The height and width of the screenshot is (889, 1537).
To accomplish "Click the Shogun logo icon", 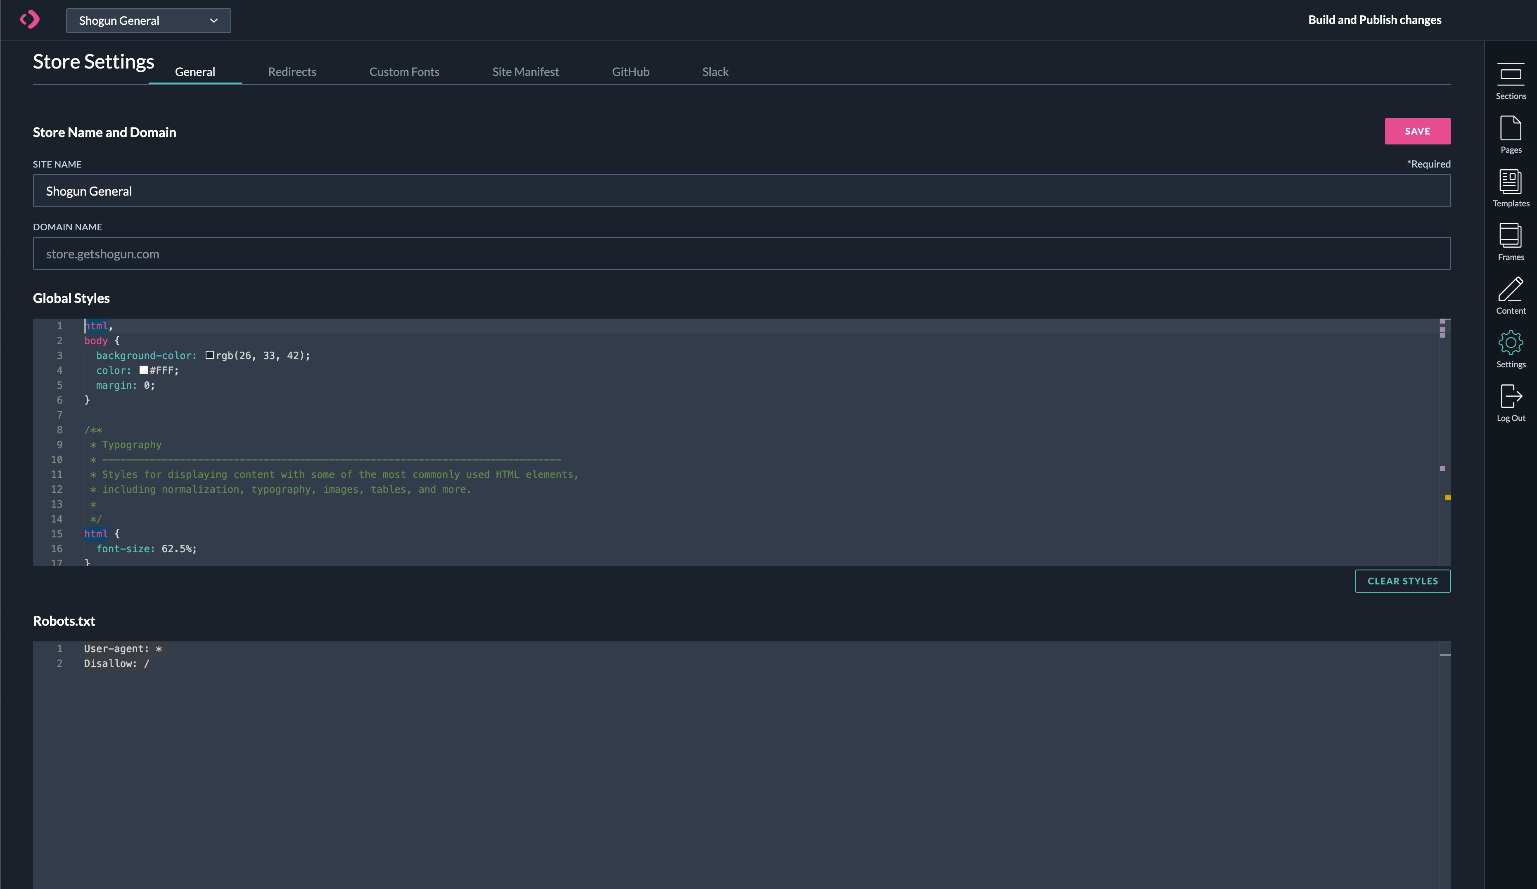I will pyautogui.click(x=29, y=19).
